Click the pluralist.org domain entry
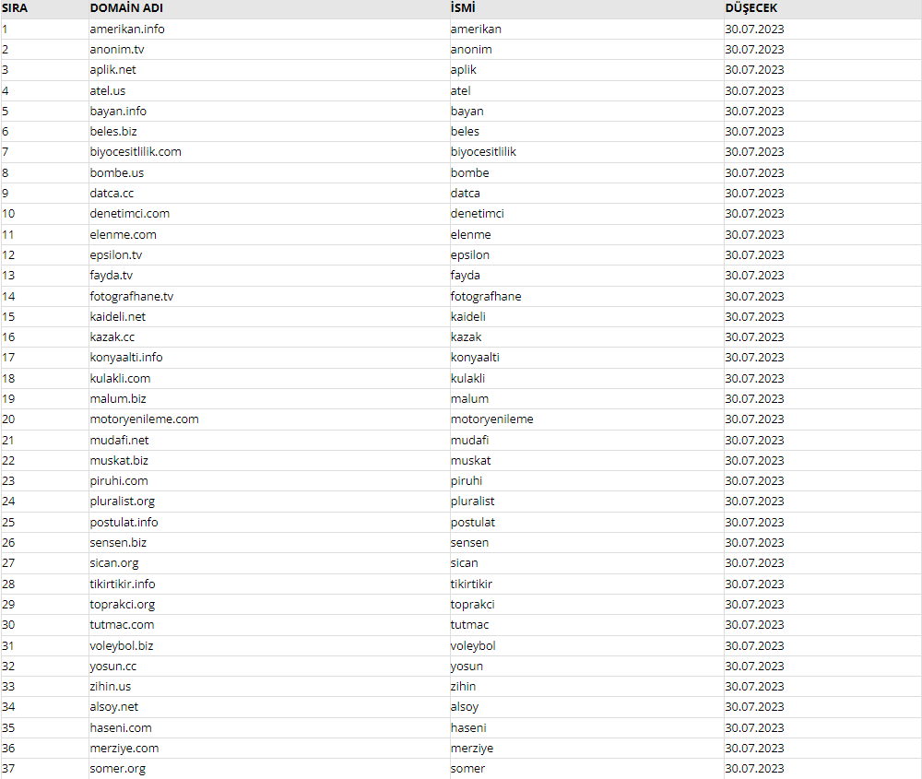This screenshot has height=779, width=922. (x=123, y=501)
